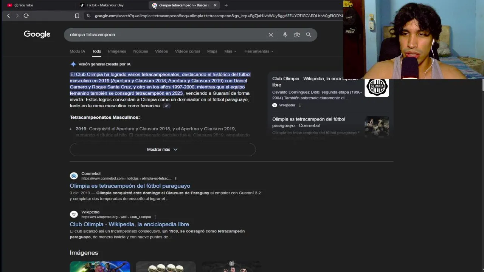Switch to Imágenes results tab
484x272 pixels.
click(x=117, y=51)
